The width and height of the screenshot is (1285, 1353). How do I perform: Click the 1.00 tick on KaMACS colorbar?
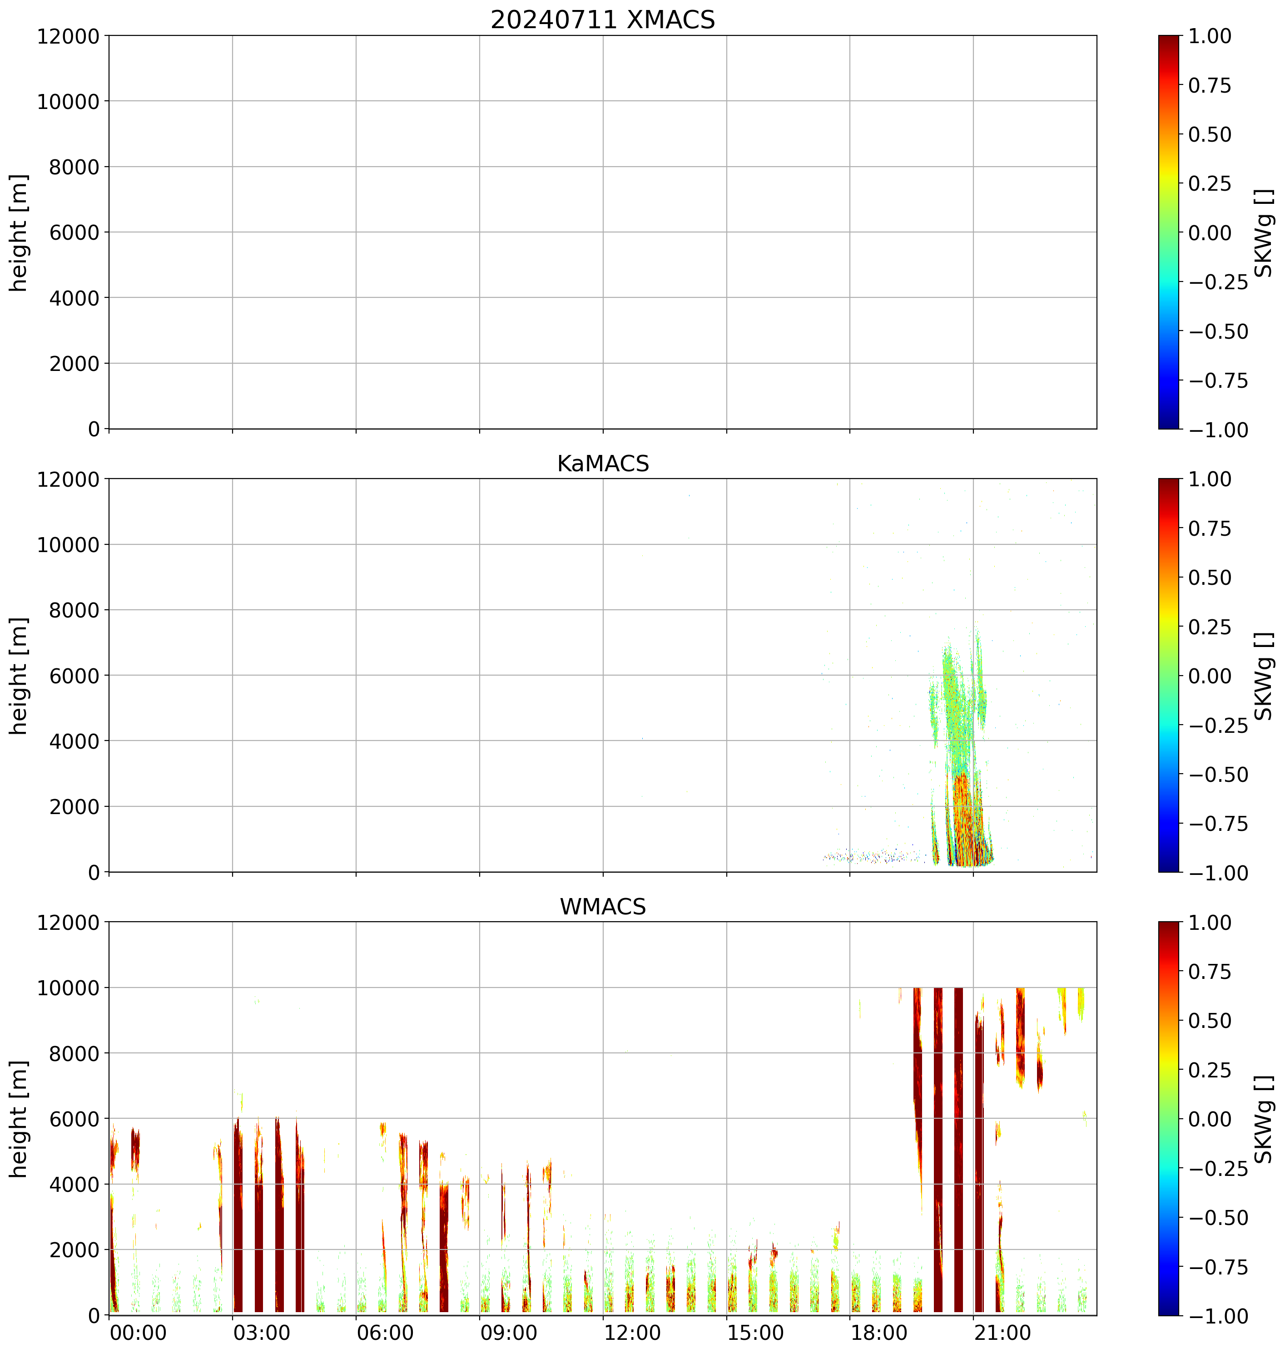click(1210, 479)
